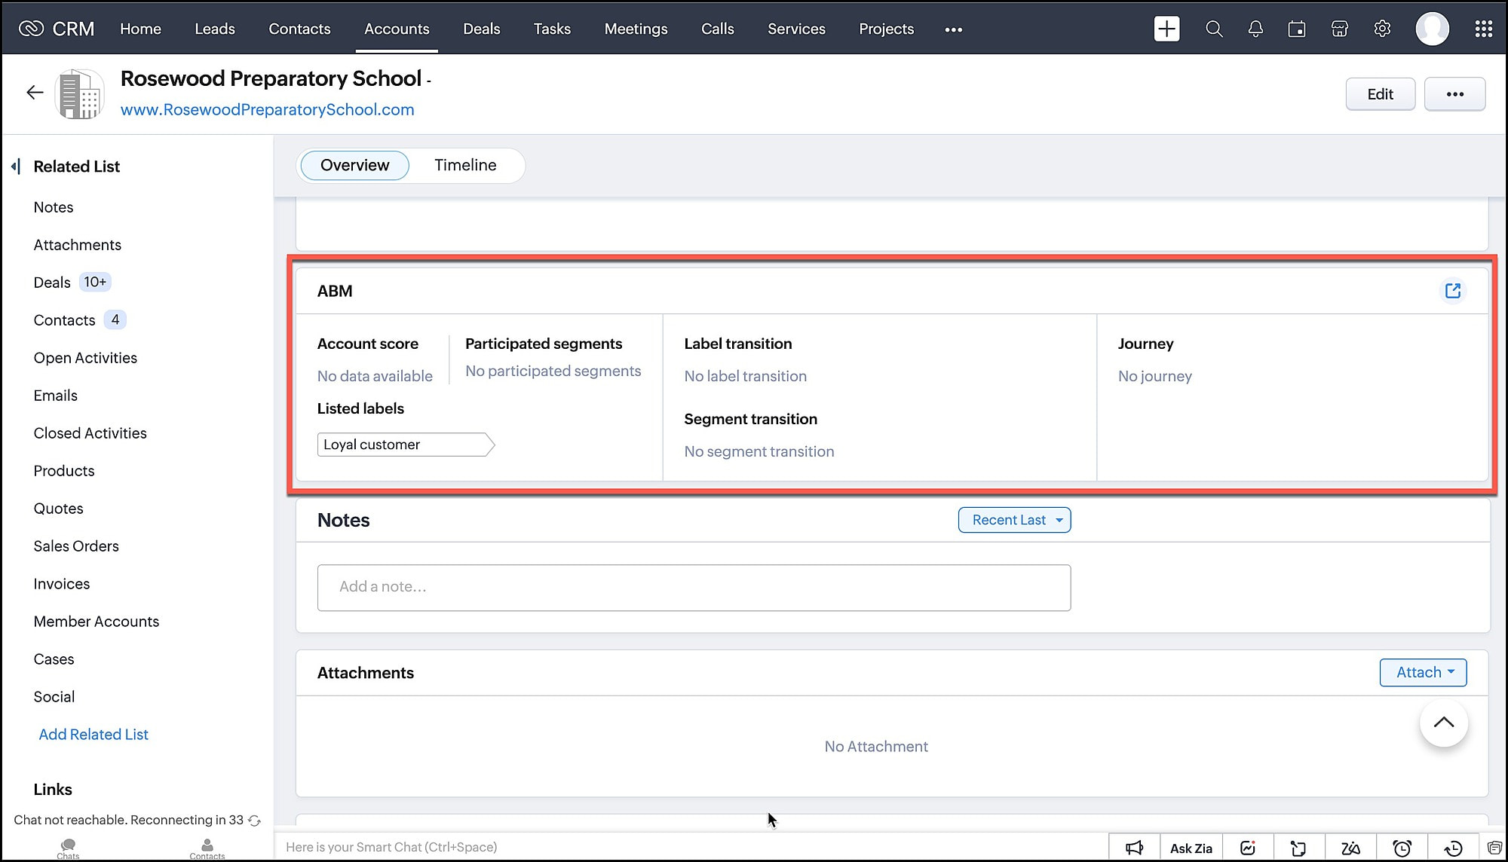Switch to the Timeline tab
This screenshot has height=862, width=1508.
coord(465,165)
